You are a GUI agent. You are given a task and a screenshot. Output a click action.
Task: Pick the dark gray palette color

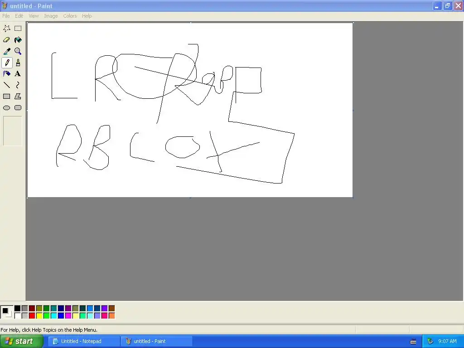click(25, 309)
